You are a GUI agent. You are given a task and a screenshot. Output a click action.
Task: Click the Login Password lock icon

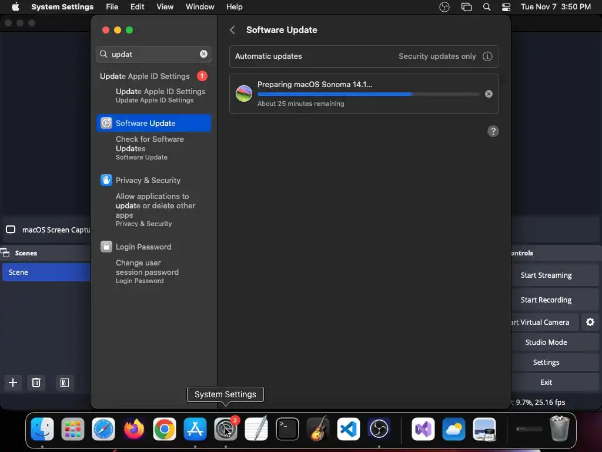106,247
